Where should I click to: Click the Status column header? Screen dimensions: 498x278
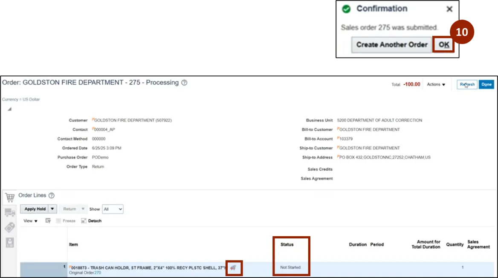coord(287,244)
